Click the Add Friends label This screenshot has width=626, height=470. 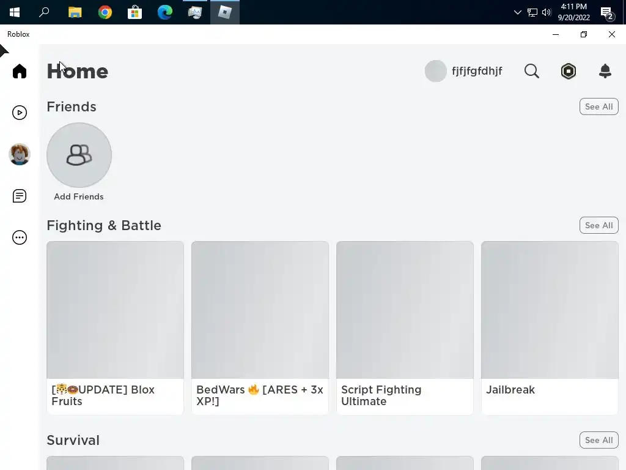coord(79,196)
